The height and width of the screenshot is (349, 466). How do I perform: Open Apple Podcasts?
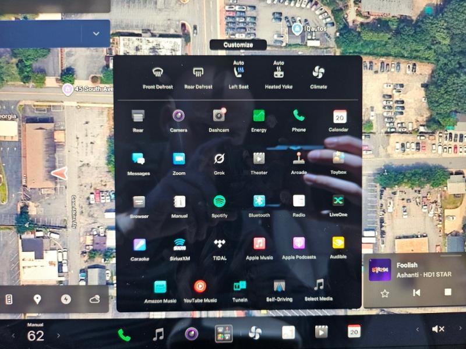point(299,248)
